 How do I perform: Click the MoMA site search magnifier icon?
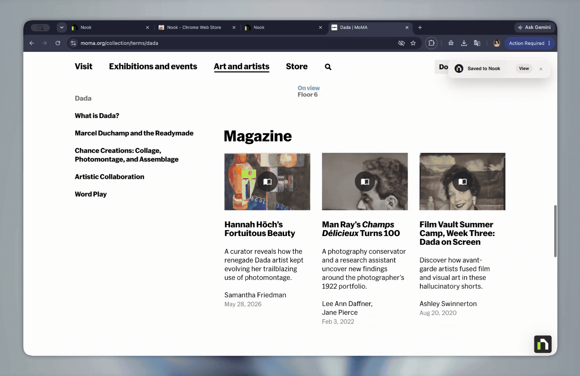pyautogui.click(x=328, y=67)
